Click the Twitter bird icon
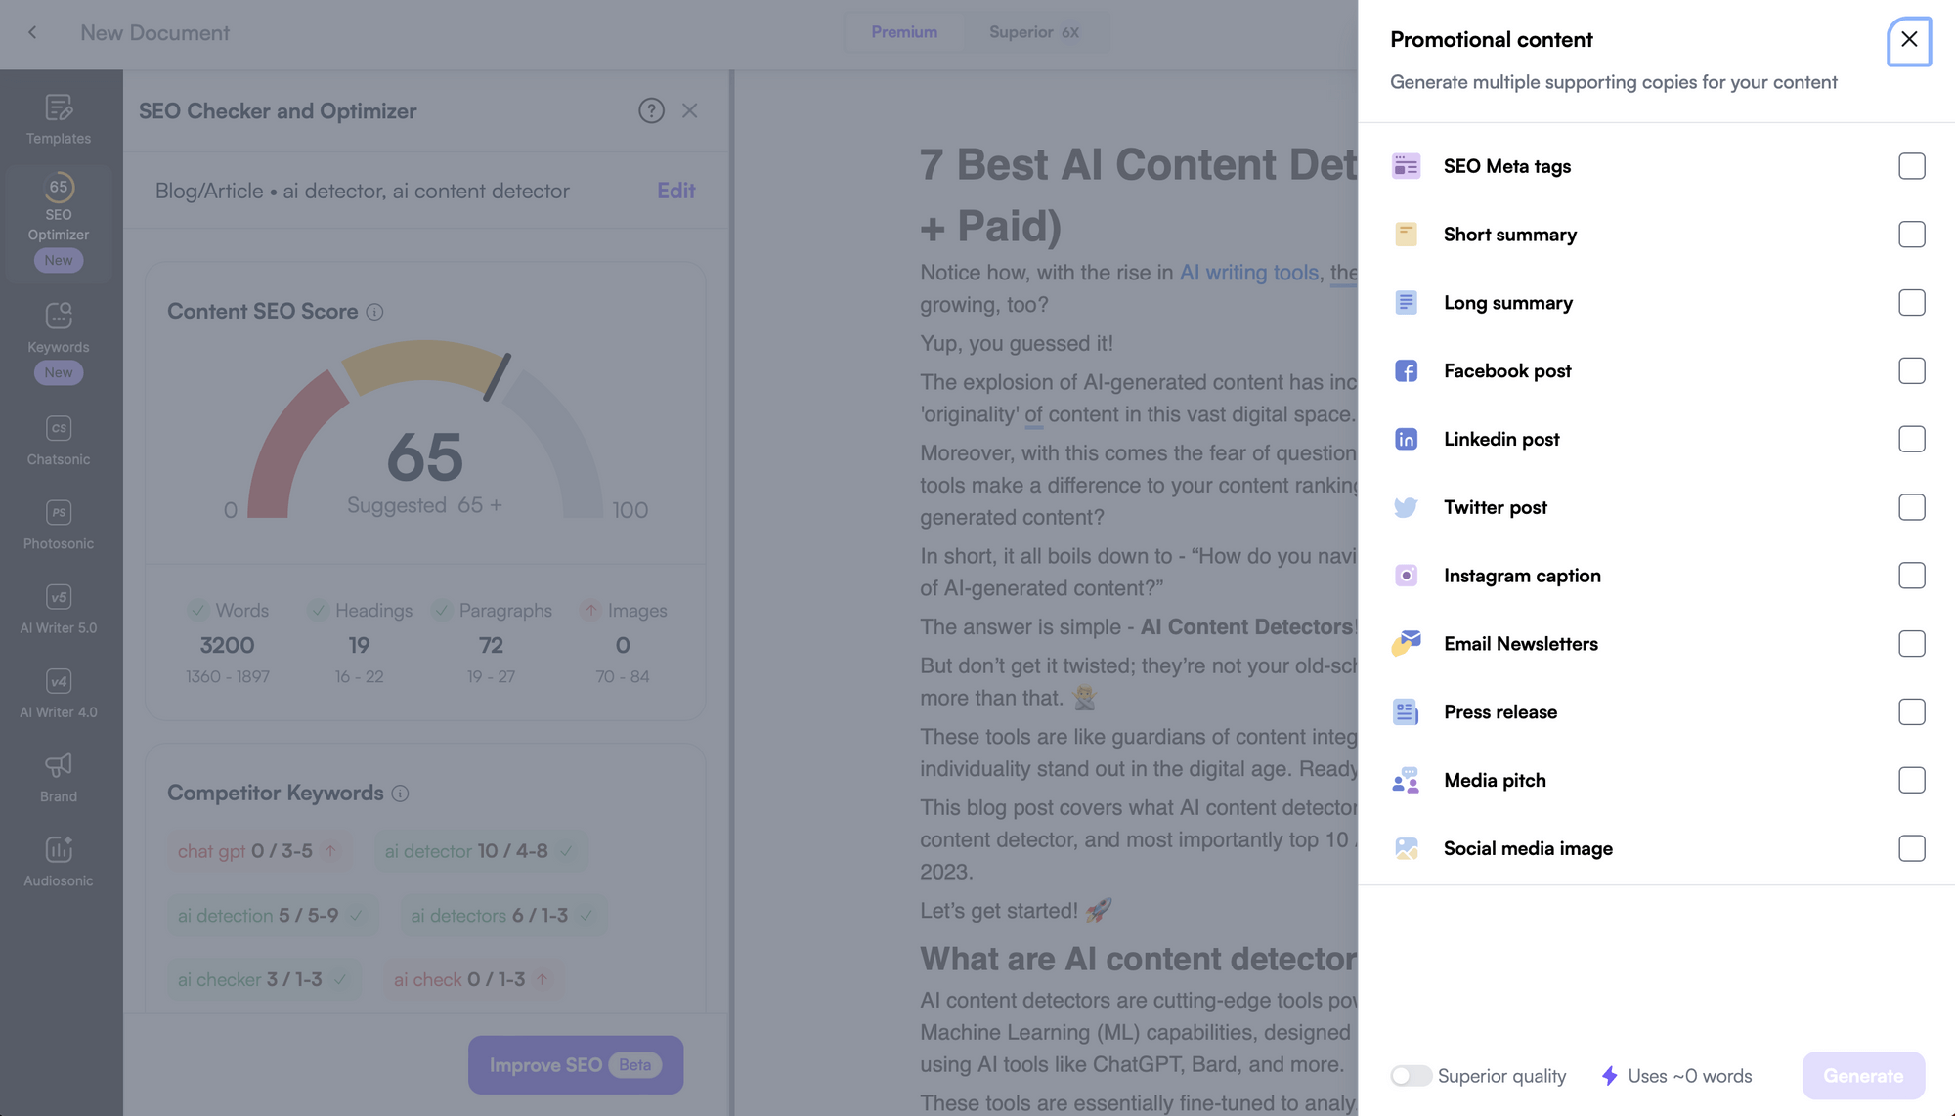1955x1116 pixels. pyautogui.click(x=1406, y=507)
